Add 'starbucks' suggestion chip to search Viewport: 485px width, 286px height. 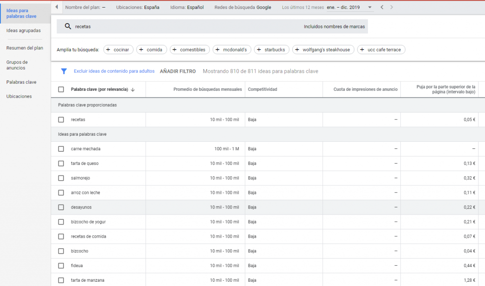[272, 50]
